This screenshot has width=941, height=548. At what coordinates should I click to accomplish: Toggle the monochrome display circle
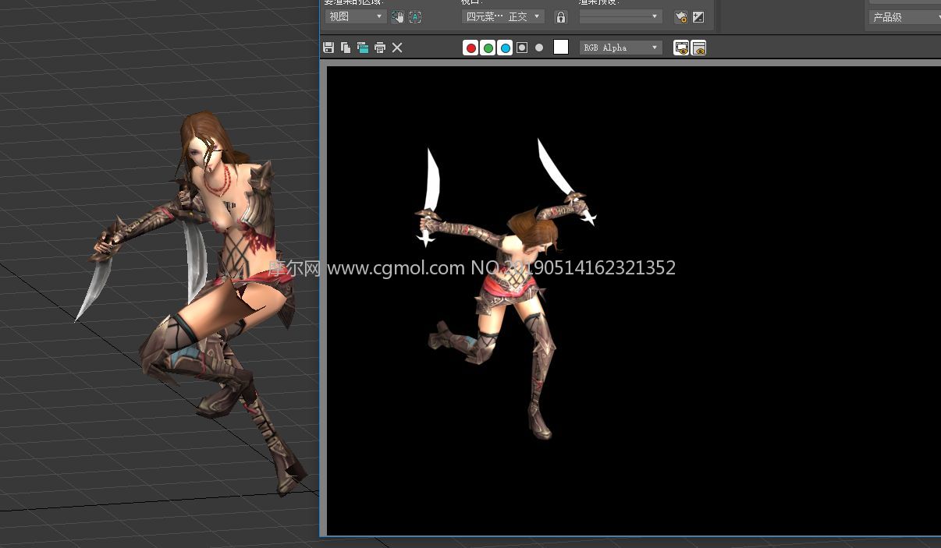(539, 48)
